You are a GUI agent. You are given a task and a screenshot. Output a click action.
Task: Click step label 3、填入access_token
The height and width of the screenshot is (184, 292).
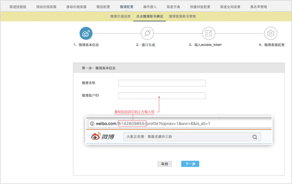pyautogui.click(x=205, y=45)
